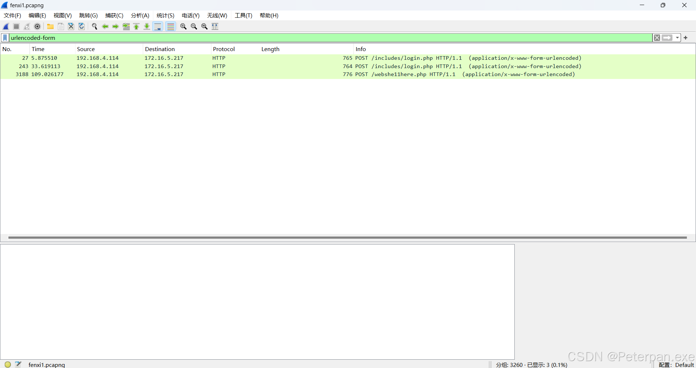Reset packet text to normal size
Image resolution: width=696 pixels, height=368 pixels.
tap(204, 26)
